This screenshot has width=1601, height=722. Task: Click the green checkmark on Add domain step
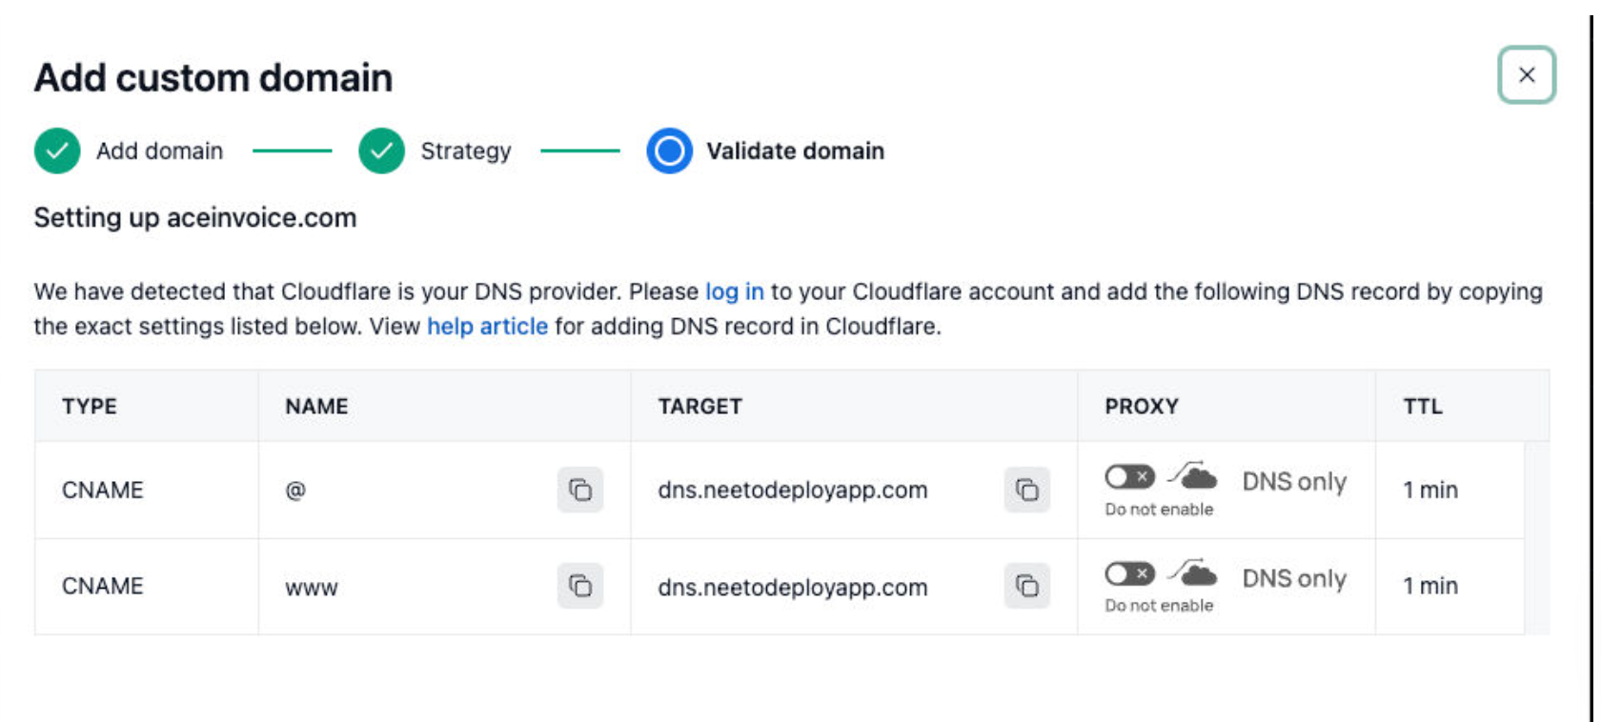point(57,150)
